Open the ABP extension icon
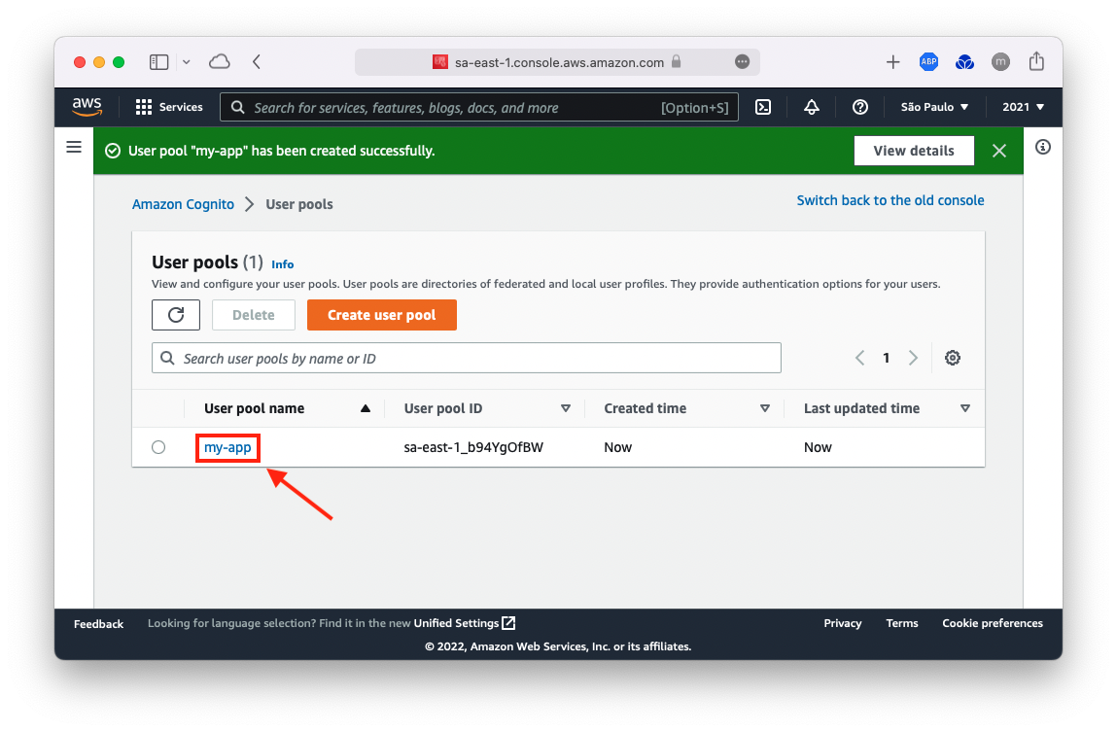Viewport: 1117px width, 732px height. (928, 62)
